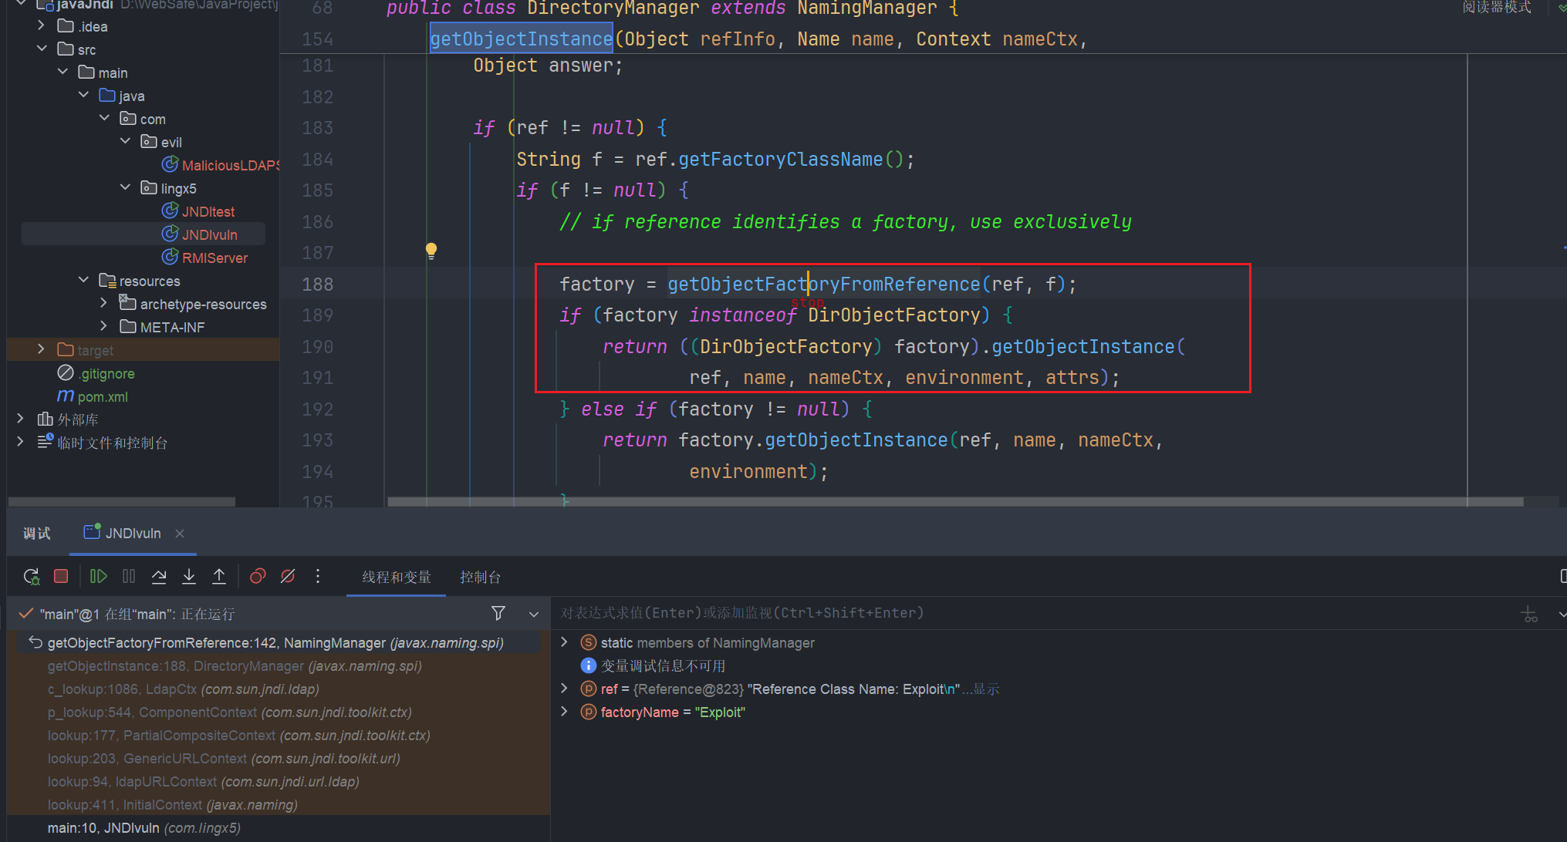Image resolution: width=1567 pixels, height=842 pixels.
Task: Click line number 188 in gutter
Action: [x=318, y=285]
